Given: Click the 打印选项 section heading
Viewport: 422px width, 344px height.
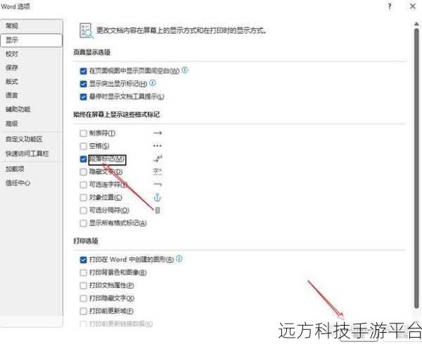Looking at the screenshot, I should 86,241.
